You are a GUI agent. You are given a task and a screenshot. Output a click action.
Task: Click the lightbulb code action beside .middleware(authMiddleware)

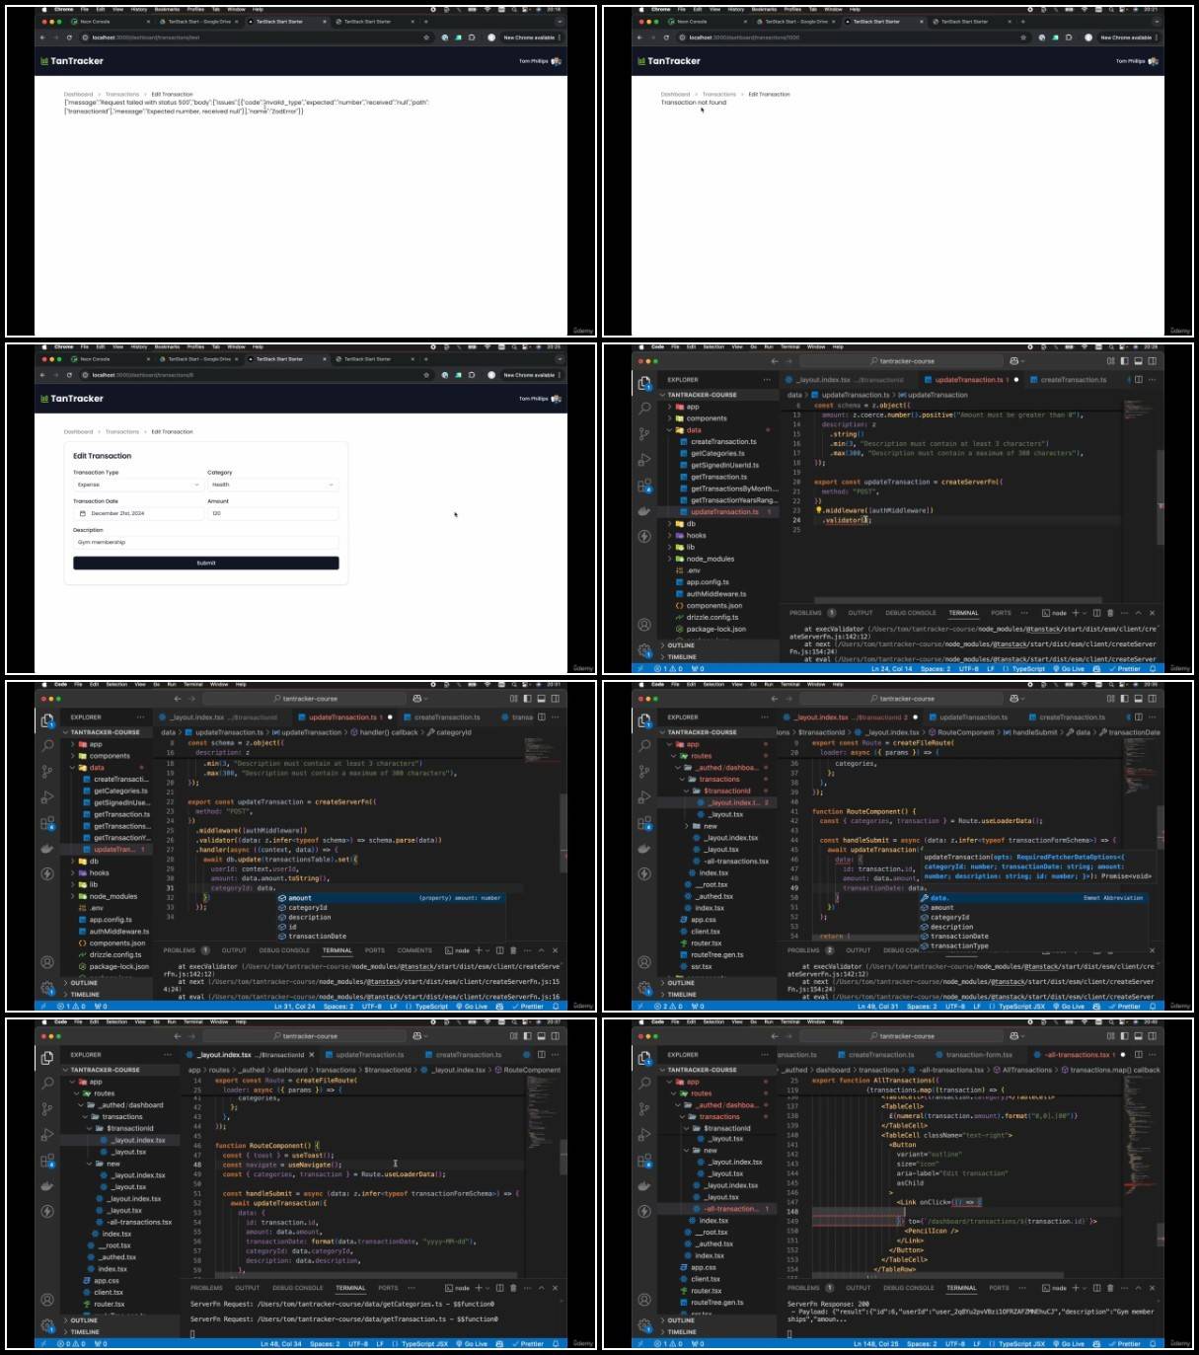[x=818, y=510]
